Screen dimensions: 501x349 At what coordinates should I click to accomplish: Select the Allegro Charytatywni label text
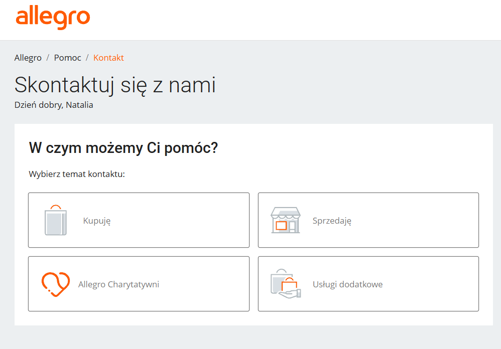pyautogui.click(x=118, y=284)
